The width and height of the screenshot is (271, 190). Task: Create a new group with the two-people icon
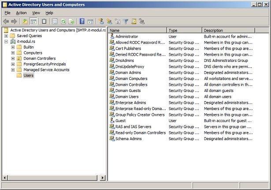109,22
